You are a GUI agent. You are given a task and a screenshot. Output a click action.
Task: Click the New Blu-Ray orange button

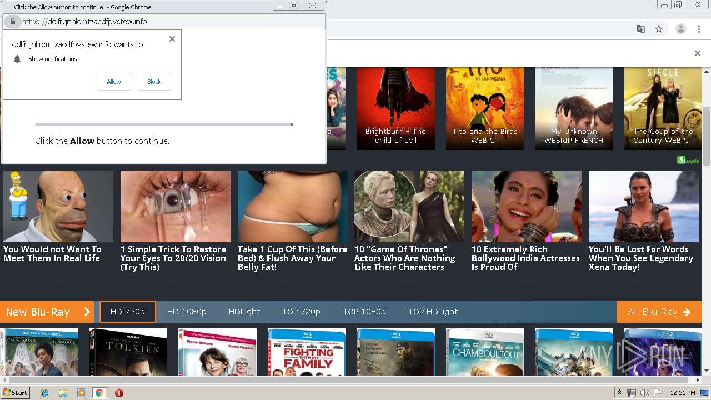pos(47,312)
